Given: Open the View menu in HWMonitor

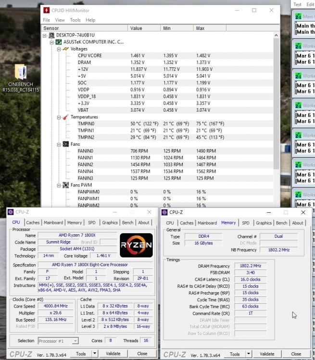Looking at the screenshot, I should tap(60, 20).
